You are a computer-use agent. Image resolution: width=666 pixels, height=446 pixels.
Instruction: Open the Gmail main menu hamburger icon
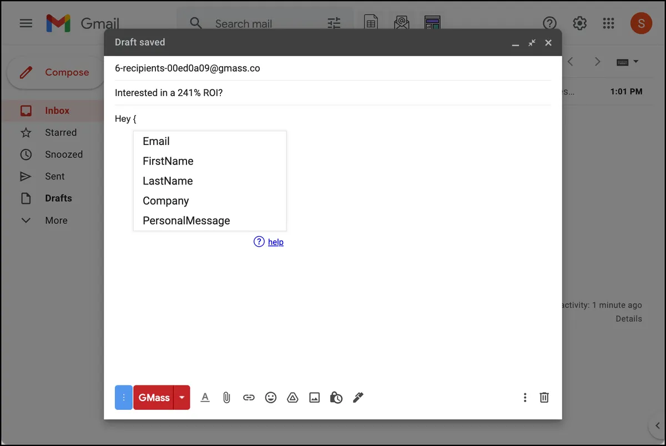click(x=26, y=23)
